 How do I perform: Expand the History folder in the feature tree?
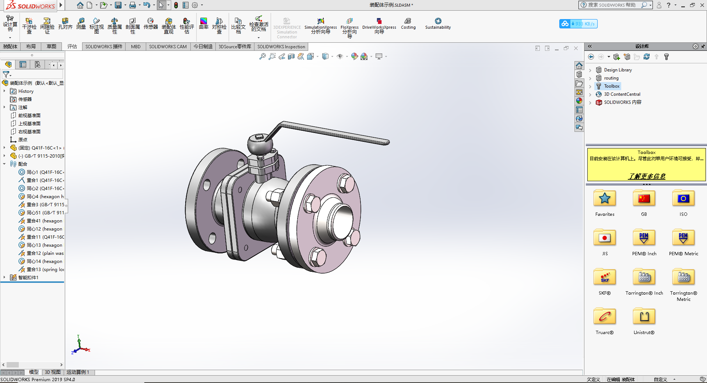5,91
